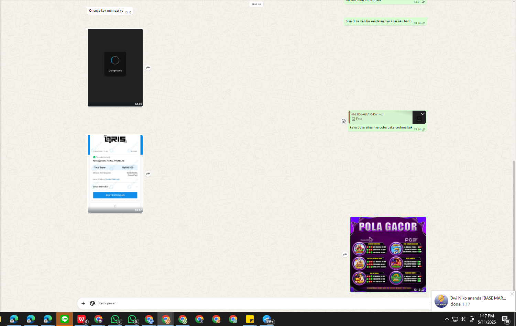Image resolution: width=516 pixels, height=326 pixels.
Task: Open Telegram with the 99+ badge
Action: coord(267,319)
